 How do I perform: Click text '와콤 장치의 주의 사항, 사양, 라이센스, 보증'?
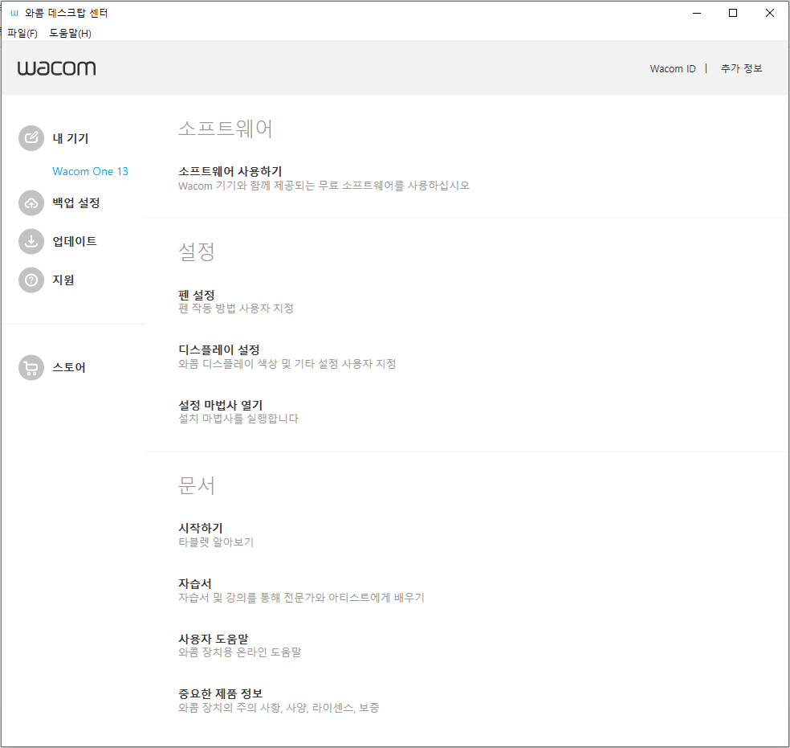pos(279,708)
